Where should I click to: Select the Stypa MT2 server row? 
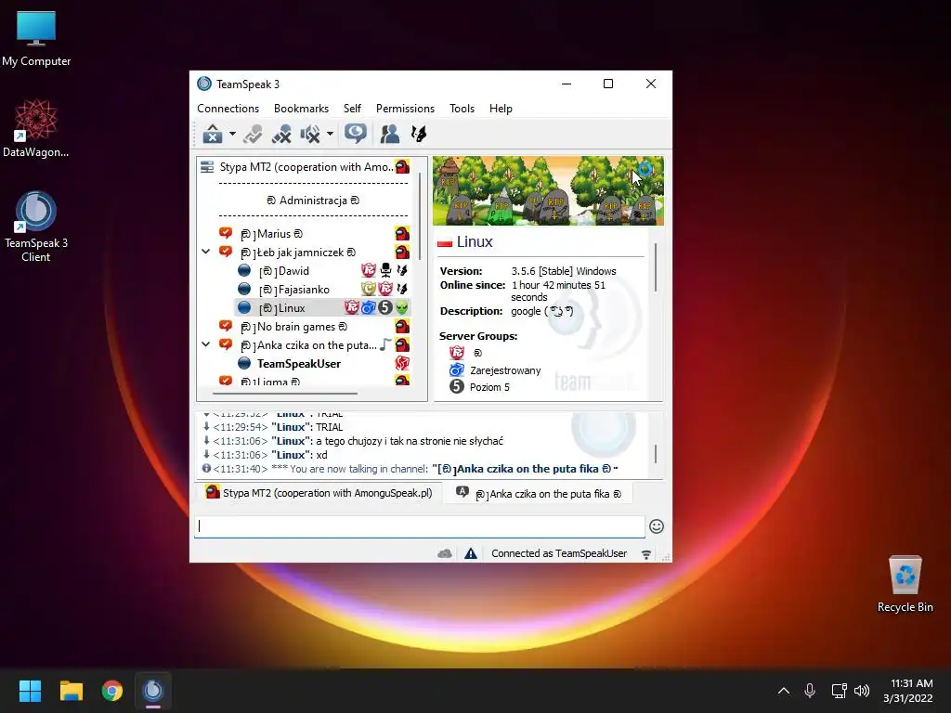305,167
